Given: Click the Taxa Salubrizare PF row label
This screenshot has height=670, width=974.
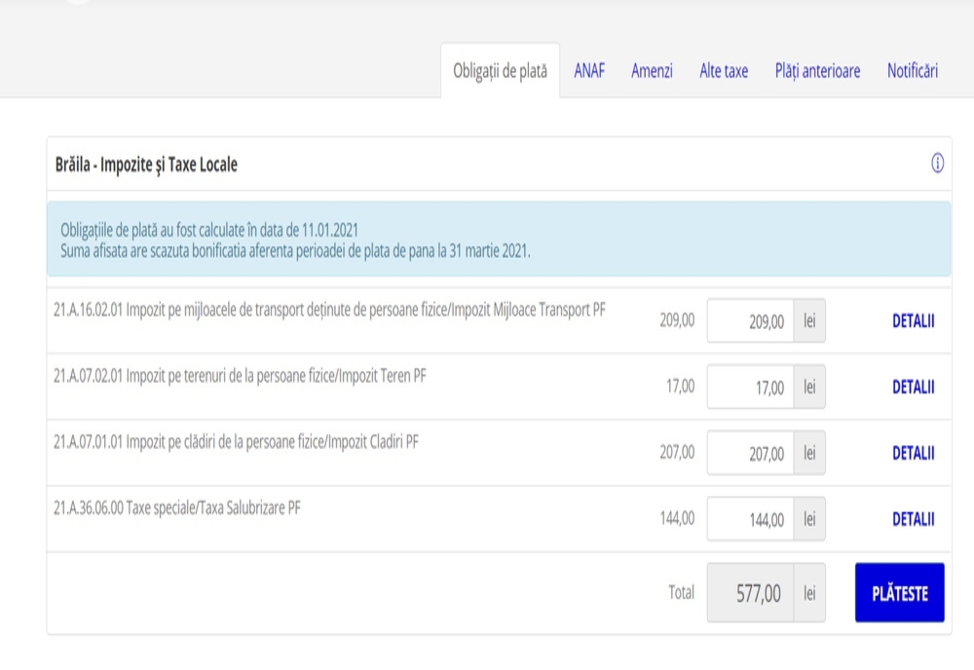Looking at the screenshot, I should tap(176, 506).
